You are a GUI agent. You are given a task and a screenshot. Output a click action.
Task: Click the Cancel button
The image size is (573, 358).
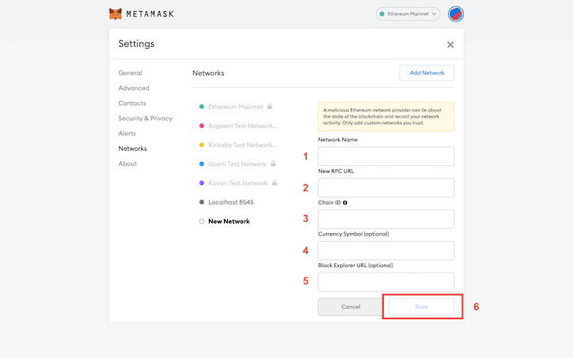[351, 306]
